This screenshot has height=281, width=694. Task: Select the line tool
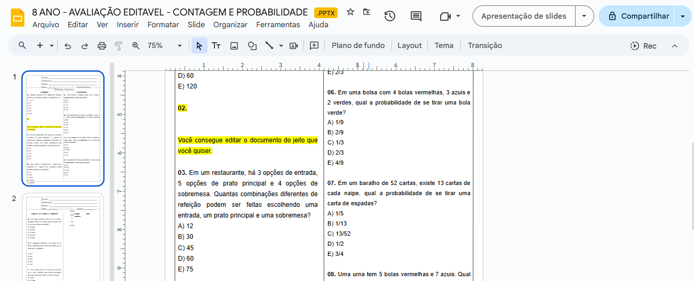click(x=269, y=46)
